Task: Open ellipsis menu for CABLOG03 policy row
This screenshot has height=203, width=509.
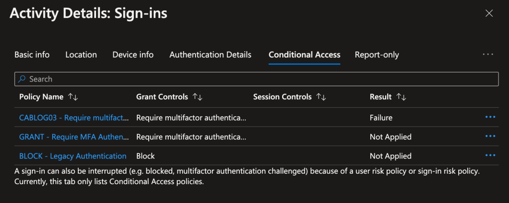Action: click(490, 117)
